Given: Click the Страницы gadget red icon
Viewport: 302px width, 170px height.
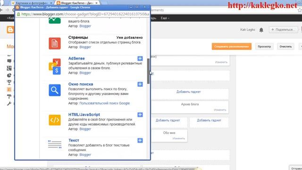Looking at the screenshot, I should tap(55, 43).
